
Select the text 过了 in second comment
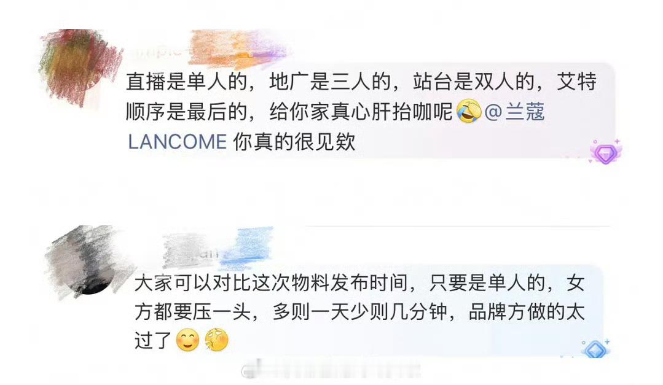tap(152, 340)
